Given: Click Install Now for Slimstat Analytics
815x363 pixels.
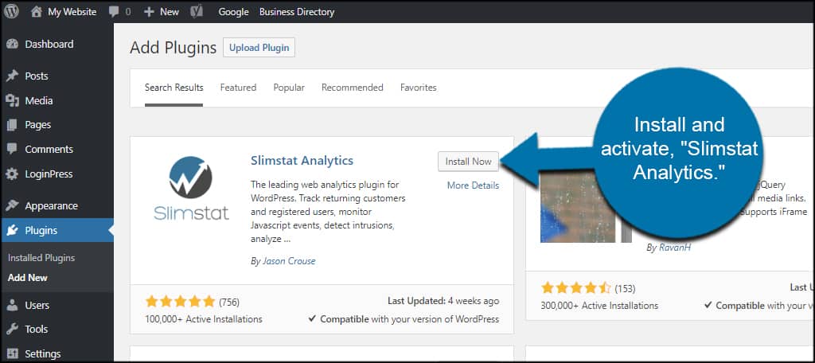Looking at the screenshot, I should click(468, 162).
